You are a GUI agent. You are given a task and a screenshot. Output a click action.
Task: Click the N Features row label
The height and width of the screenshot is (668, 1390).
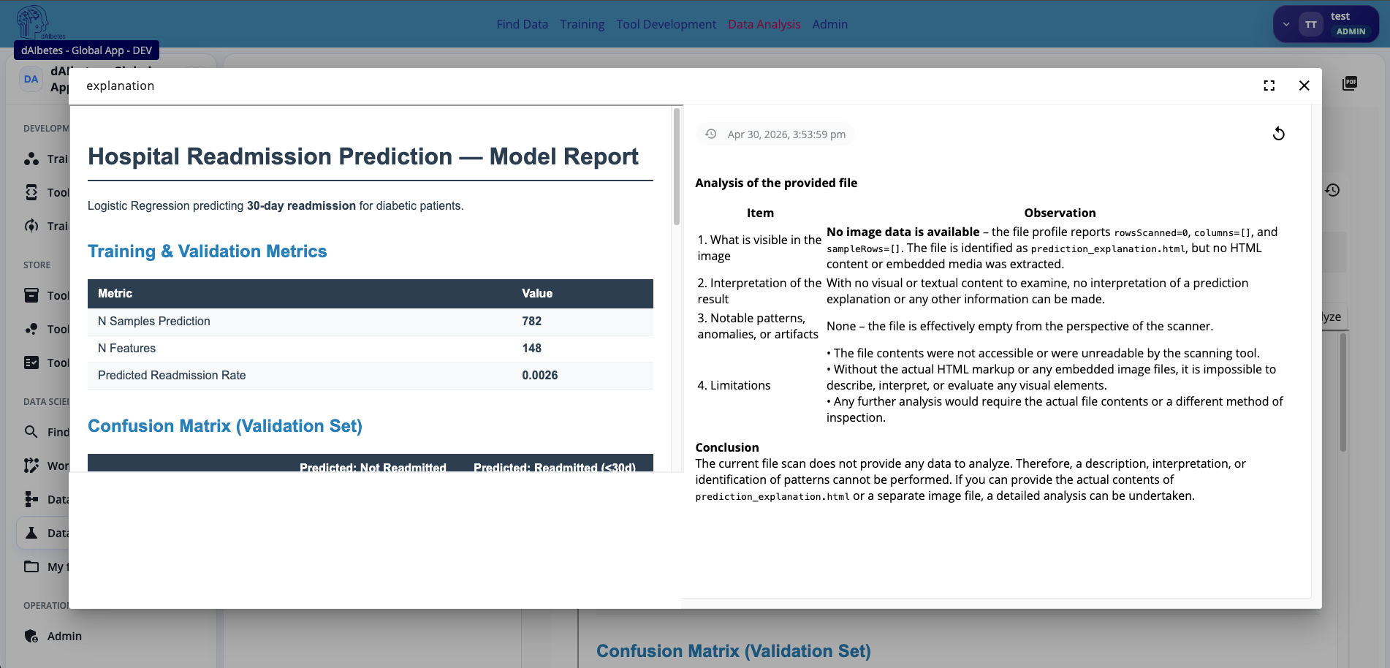pyautogui.click(x=126, y=348)
